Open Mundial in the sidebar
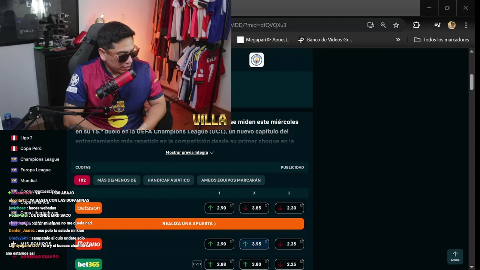 click(x=28, y=181)
